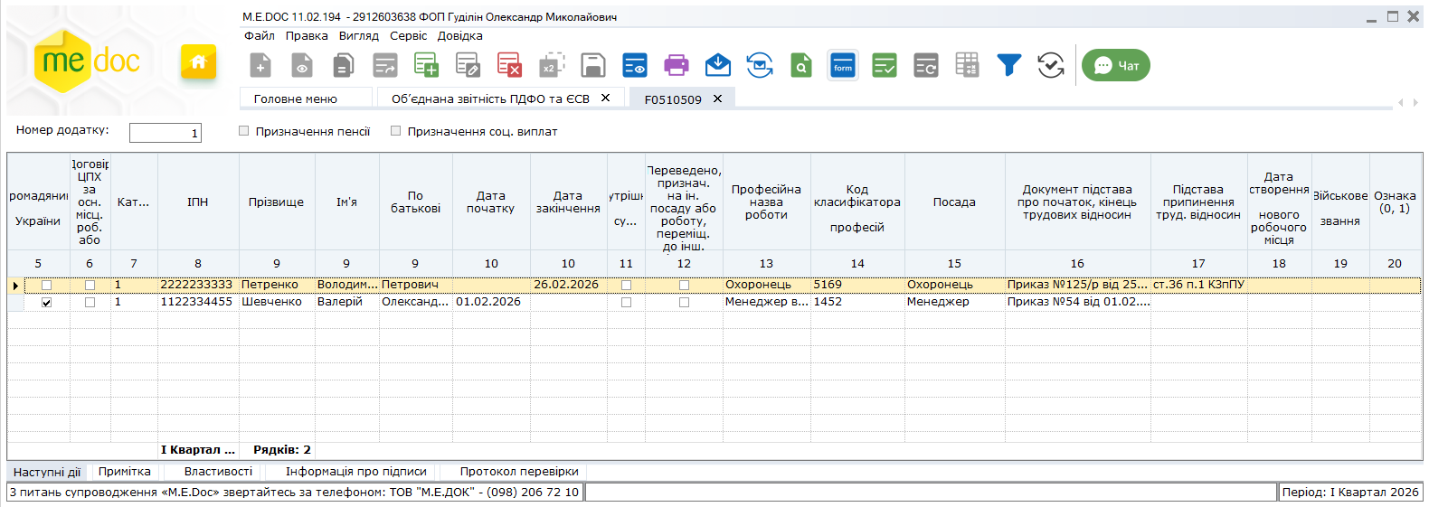Open the Чат button
The width and height of the screenshot is (1429, 507).
point(1116,65)
